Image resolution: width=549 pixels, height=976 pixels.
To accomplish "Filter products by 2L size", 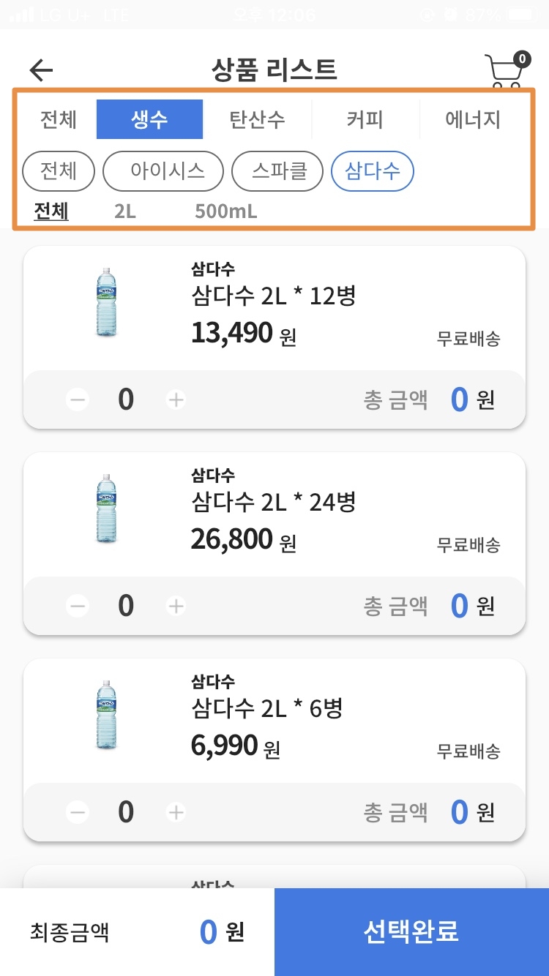I will pos(125,212).
